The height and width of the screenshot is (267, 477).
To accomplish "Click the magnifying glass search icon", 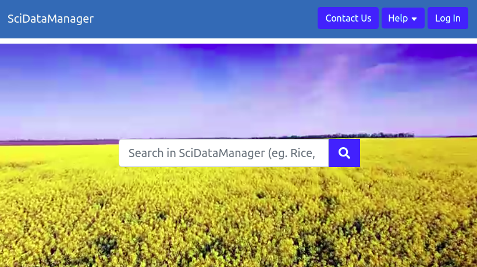I will click(344, 153).
